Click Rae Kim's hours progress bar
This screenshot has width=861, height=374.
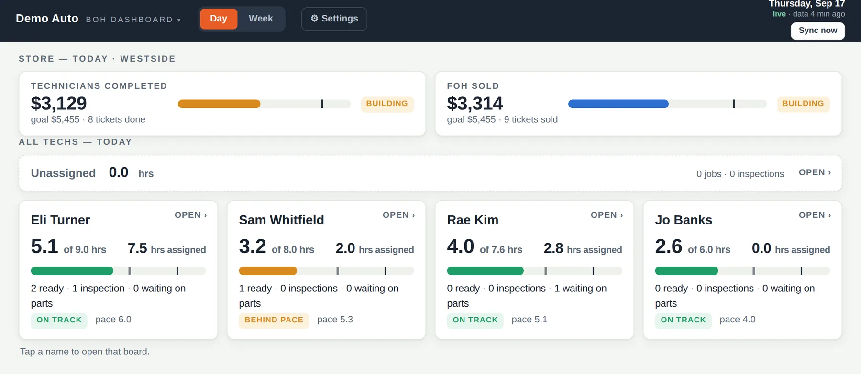pos(534,271)
